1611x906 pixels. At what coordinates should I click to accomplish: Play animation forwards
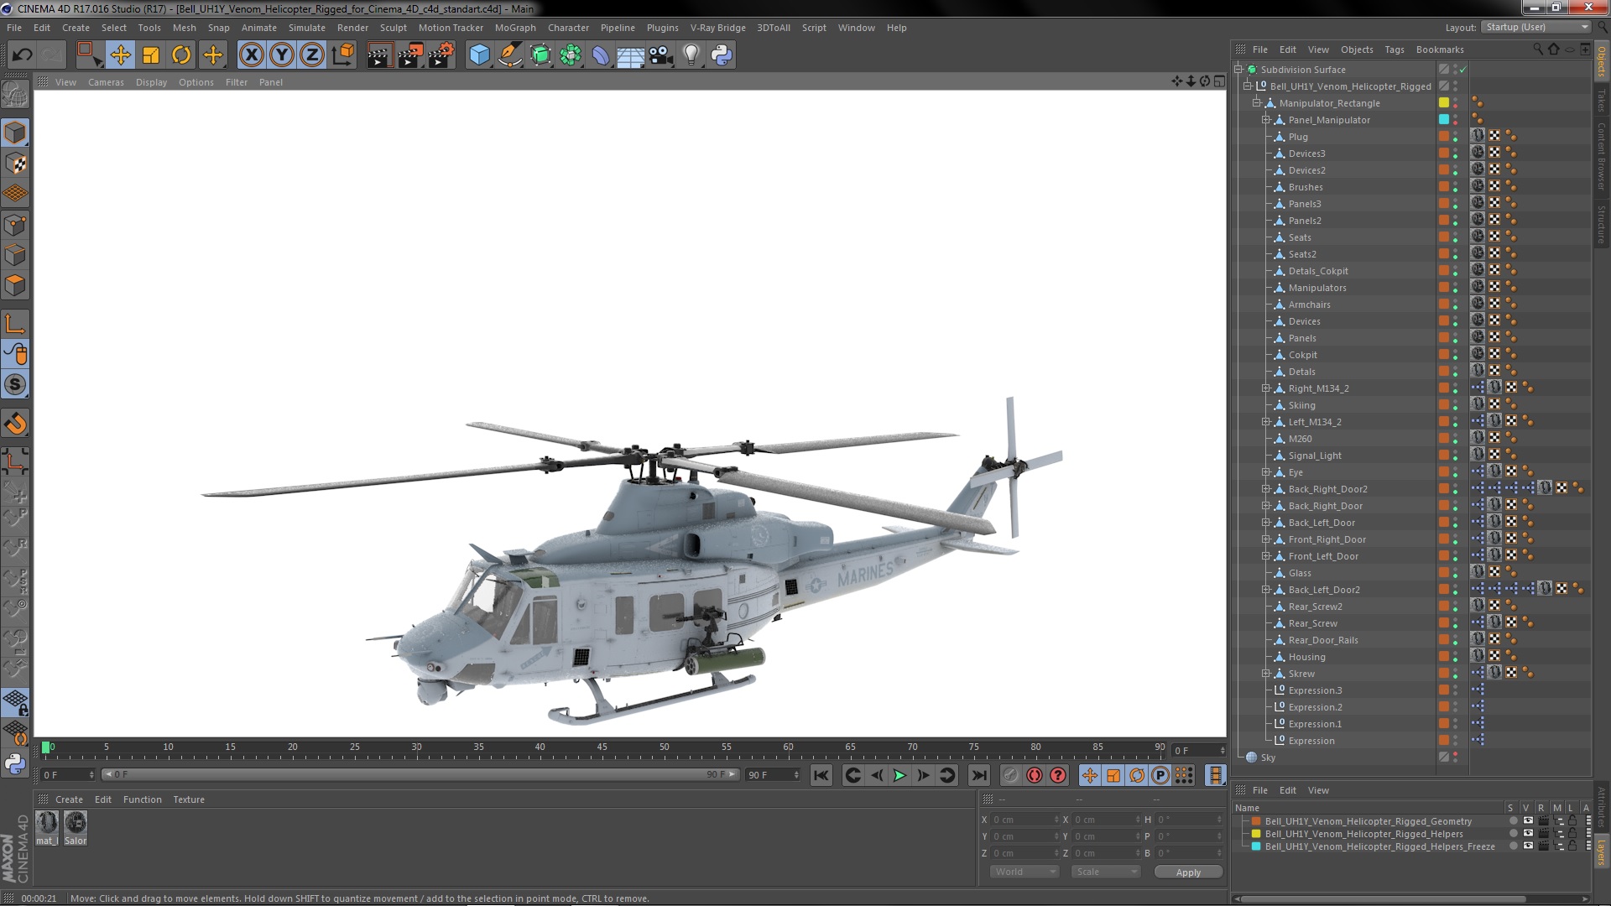[x=899, y=776]
